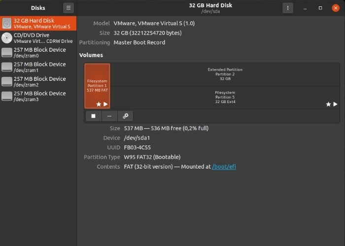Delete selected partition using minus button
The image size is (345, 246).
(x=109, y=116)
